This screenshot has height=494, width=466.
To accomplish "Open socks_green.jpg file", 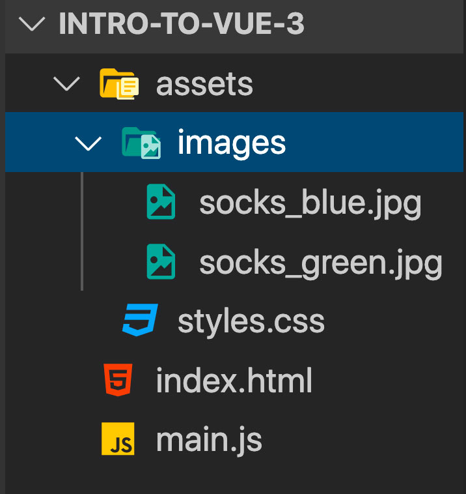I will (x=321, y=263).
